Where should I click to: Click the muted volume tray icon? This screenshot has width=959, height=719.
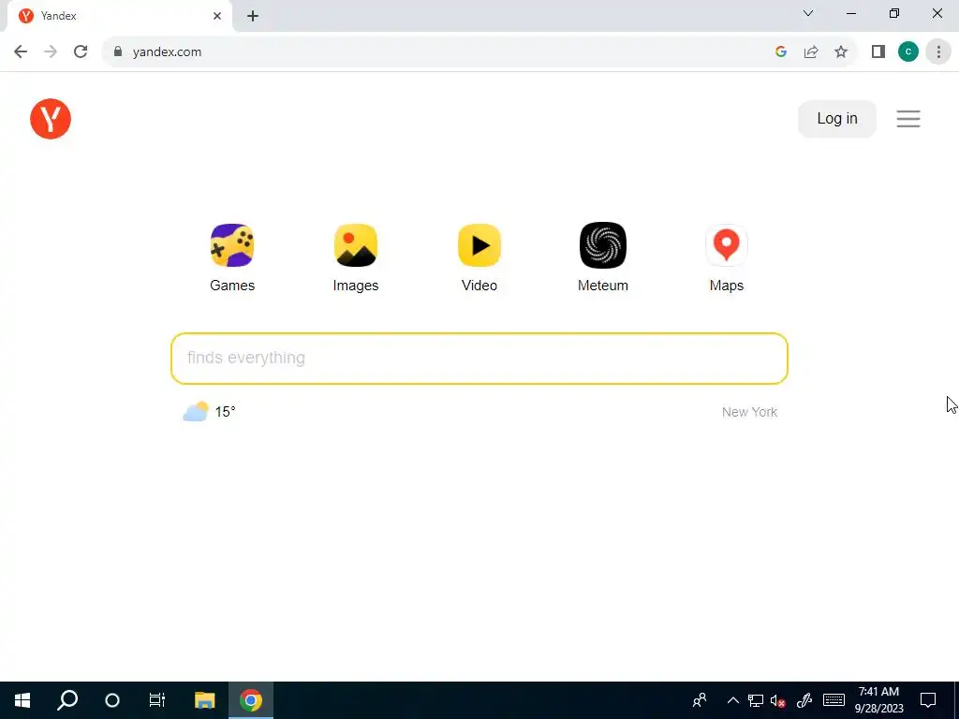tap(778, 700)
